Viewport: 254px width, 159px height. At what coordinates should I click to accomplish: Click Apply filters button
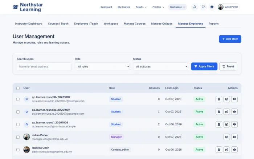(x=204, y=66)
